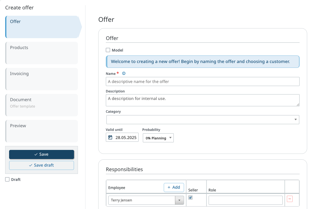309x209 pixels.
Task: Click the Create offer title
Action: coord(19,8)
